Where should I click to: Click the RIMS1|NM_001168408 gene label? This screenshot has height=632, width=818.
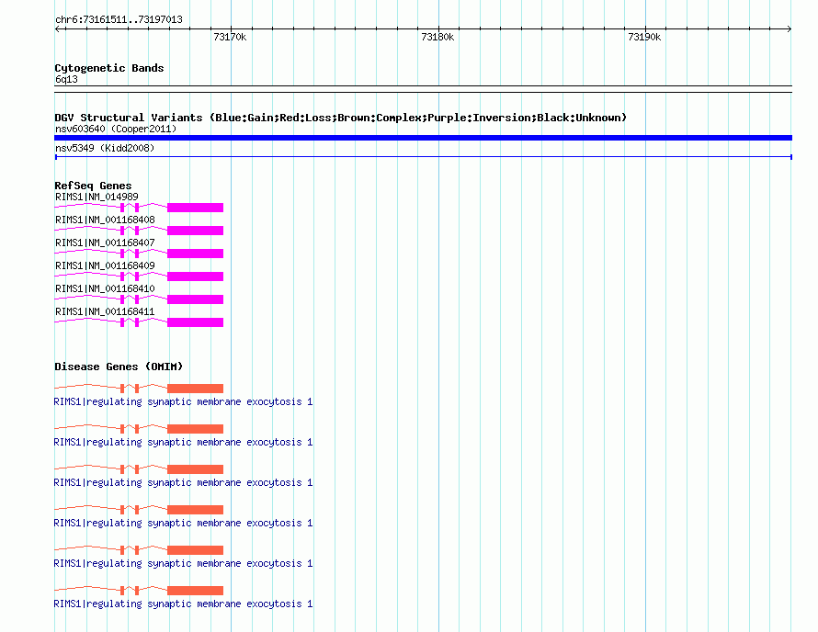tap(105, 220)
